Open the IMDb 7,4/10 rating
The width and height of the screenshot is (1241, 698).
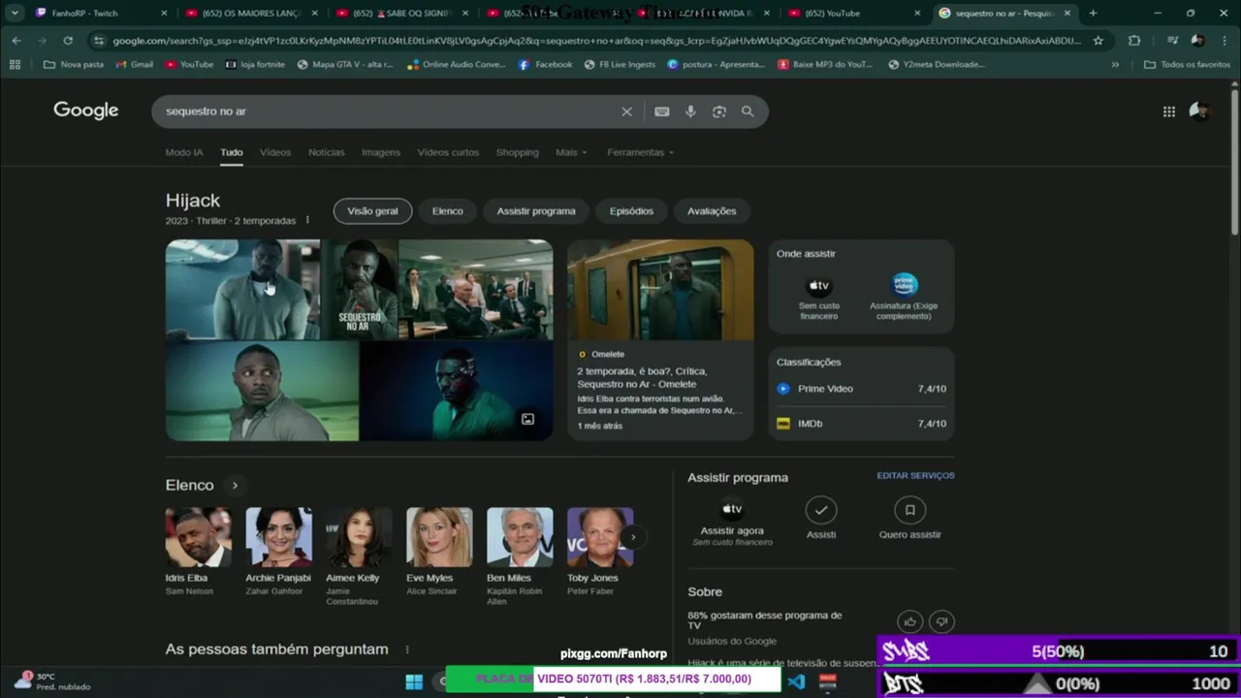[861, 424]
